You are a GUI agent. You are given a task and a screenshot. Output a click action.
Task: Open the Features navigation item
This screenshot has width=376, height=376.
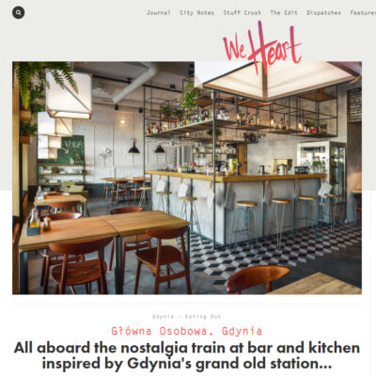pyautogui.click(x=363, y=13)
